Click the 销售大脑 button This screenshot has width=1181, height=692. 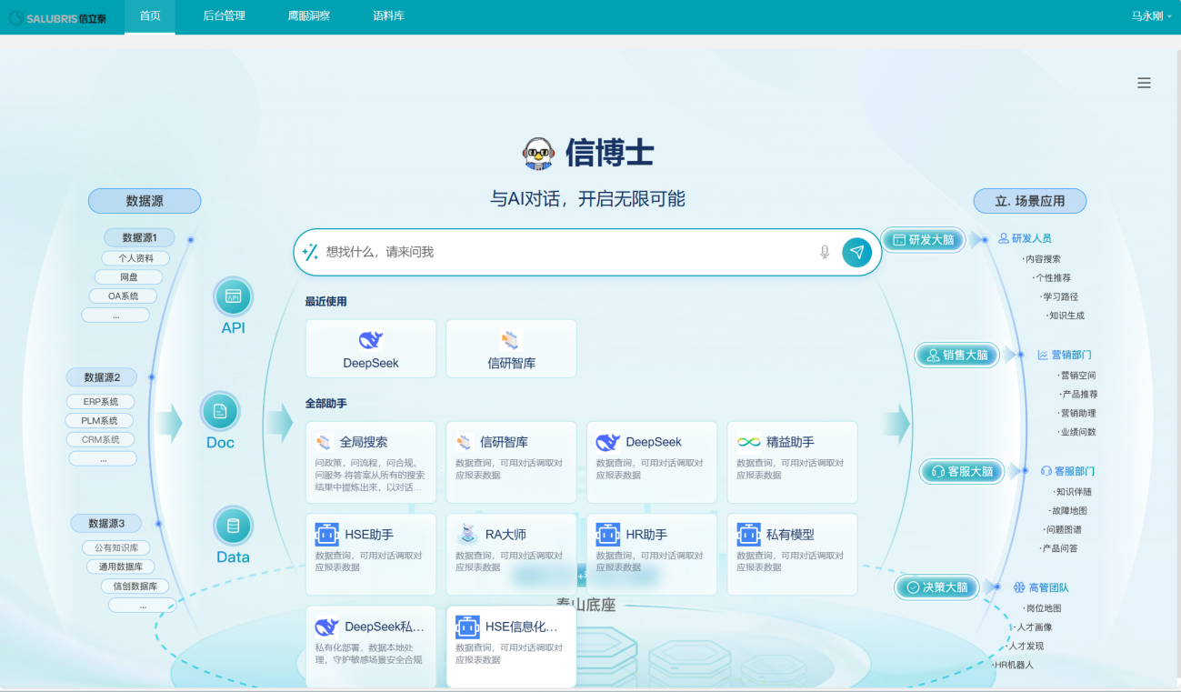(x=956, y=355)
